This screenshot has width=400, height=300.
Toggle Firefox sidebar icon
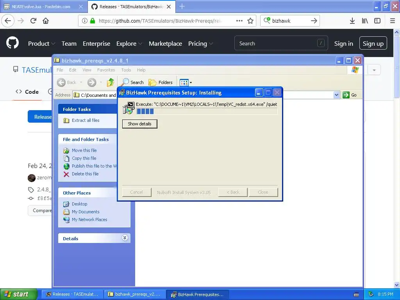click(377, 21)
